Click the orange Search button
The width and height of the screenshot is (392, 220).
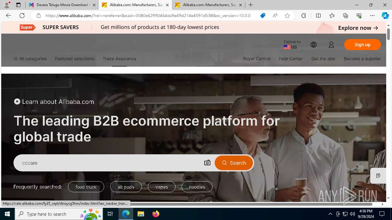[234, 163]
